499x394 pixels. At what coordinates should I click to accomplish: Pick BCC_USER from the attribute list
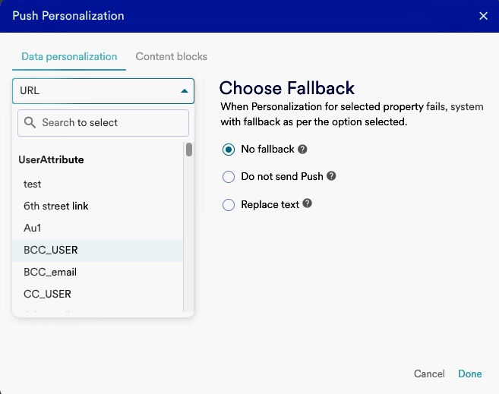[51, 250]
